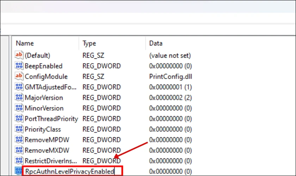
Task: Click the PortThreadPriority entry name
Action: [x=51, y=119]
